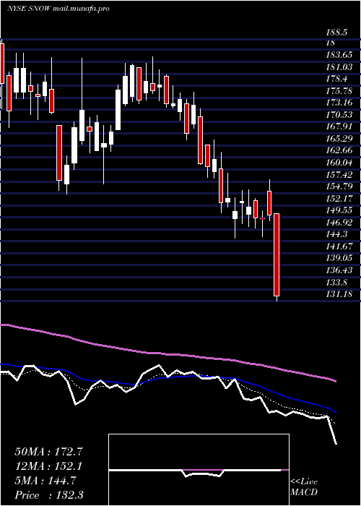The height and width of the screenshot is (506, 361).
Task: Click inside the MACD histogram panel
Action: click(199, 470)
